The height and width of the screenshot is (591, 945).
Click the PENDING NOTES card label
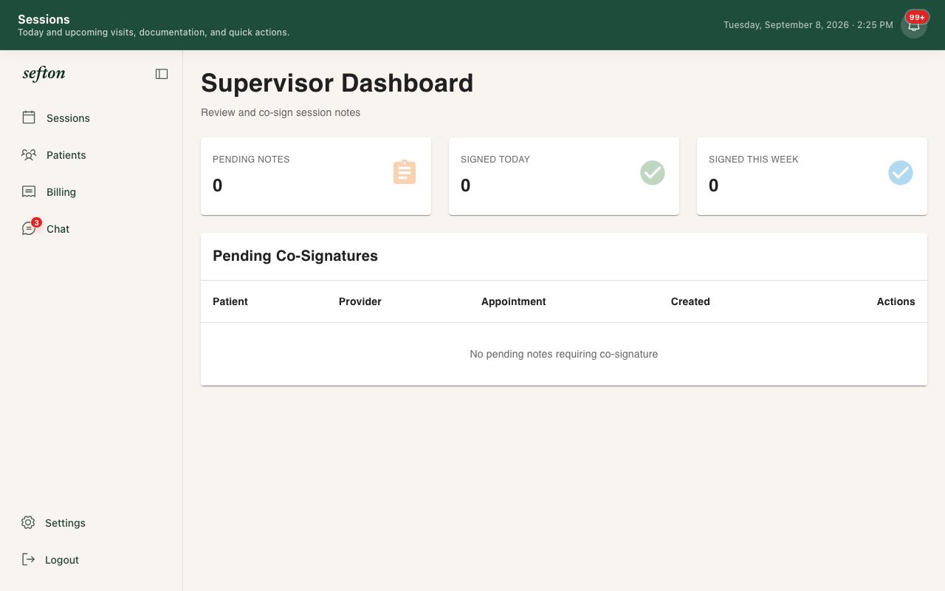point(251,159)
